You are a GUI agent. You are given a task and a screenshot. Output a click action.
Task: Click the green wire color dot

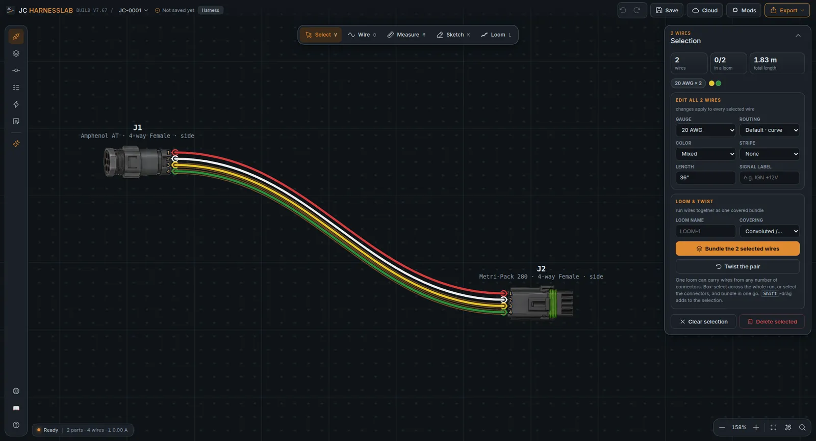[719, 83]
